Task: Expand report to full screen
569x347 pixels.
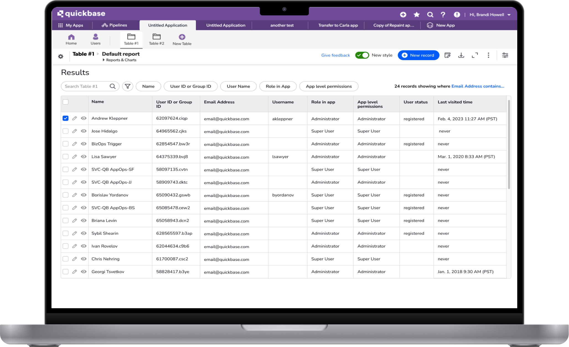Action: pos(475,55)
